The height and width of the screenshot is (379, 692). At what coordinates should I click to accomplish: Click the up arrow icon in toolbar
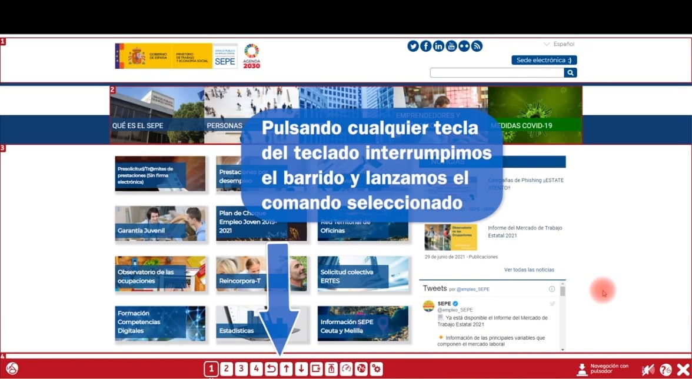pyautogui.click(x=286, y=368)
